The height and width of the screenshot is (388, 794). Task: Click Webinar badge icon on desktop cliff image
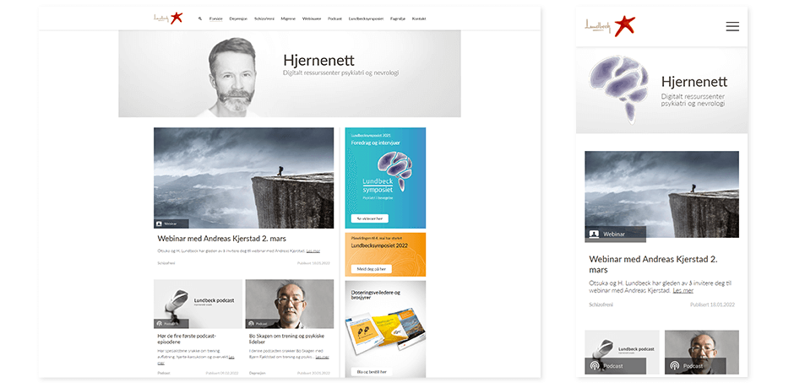(159, 223)
